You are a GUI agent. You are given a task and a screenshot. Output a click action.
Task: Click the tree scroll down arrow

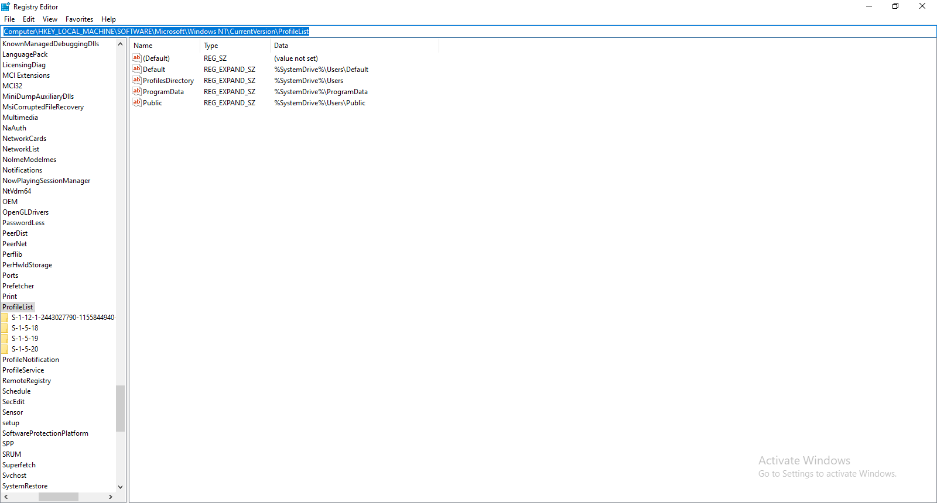point(121,487)
